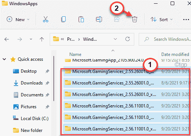
Task: Click the sidebar vertical scrollbar
Action: point(54,79)
